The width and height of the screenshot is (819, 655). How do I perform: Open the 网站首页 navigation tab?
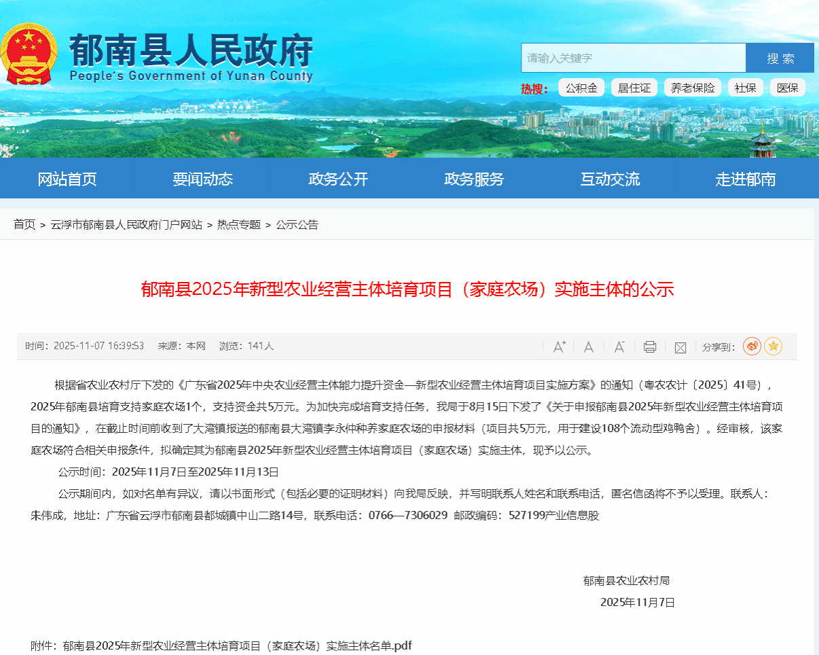pyautogui.click(x=67, y=179)
